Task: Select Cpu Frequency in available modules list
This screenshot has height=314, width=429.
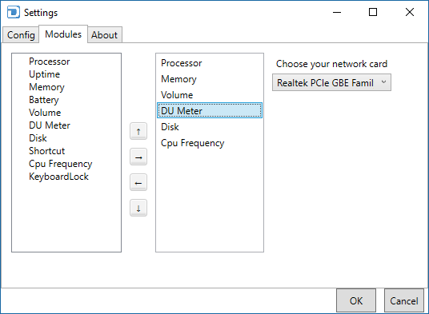Action: tap(61, 164)
